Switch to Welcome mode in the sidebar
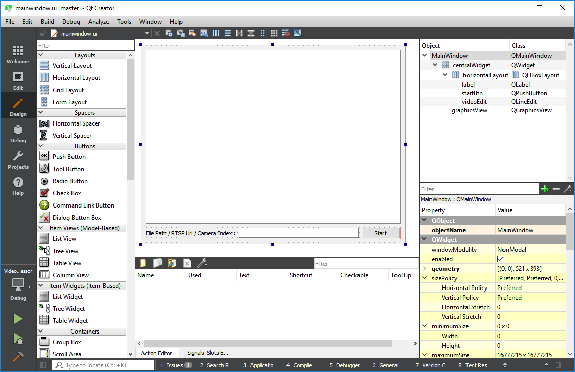 coord(18,54)
